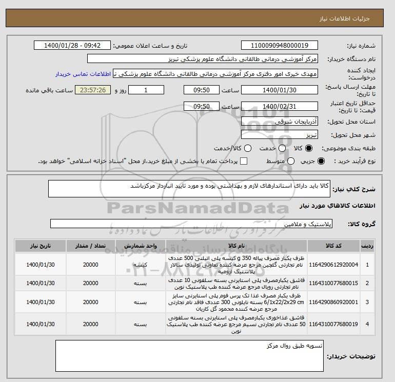Click row 1 product name ظرف یکبار مصرف پیاله
This screenshot has width=395, height=382.
click(x=236, y=265)
